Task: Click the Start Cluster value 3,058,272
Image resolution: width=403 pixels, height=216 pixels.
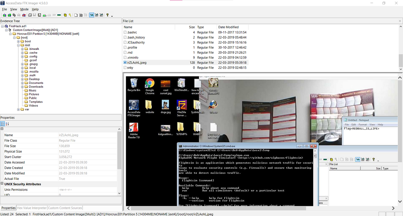Action: (65, 157)
